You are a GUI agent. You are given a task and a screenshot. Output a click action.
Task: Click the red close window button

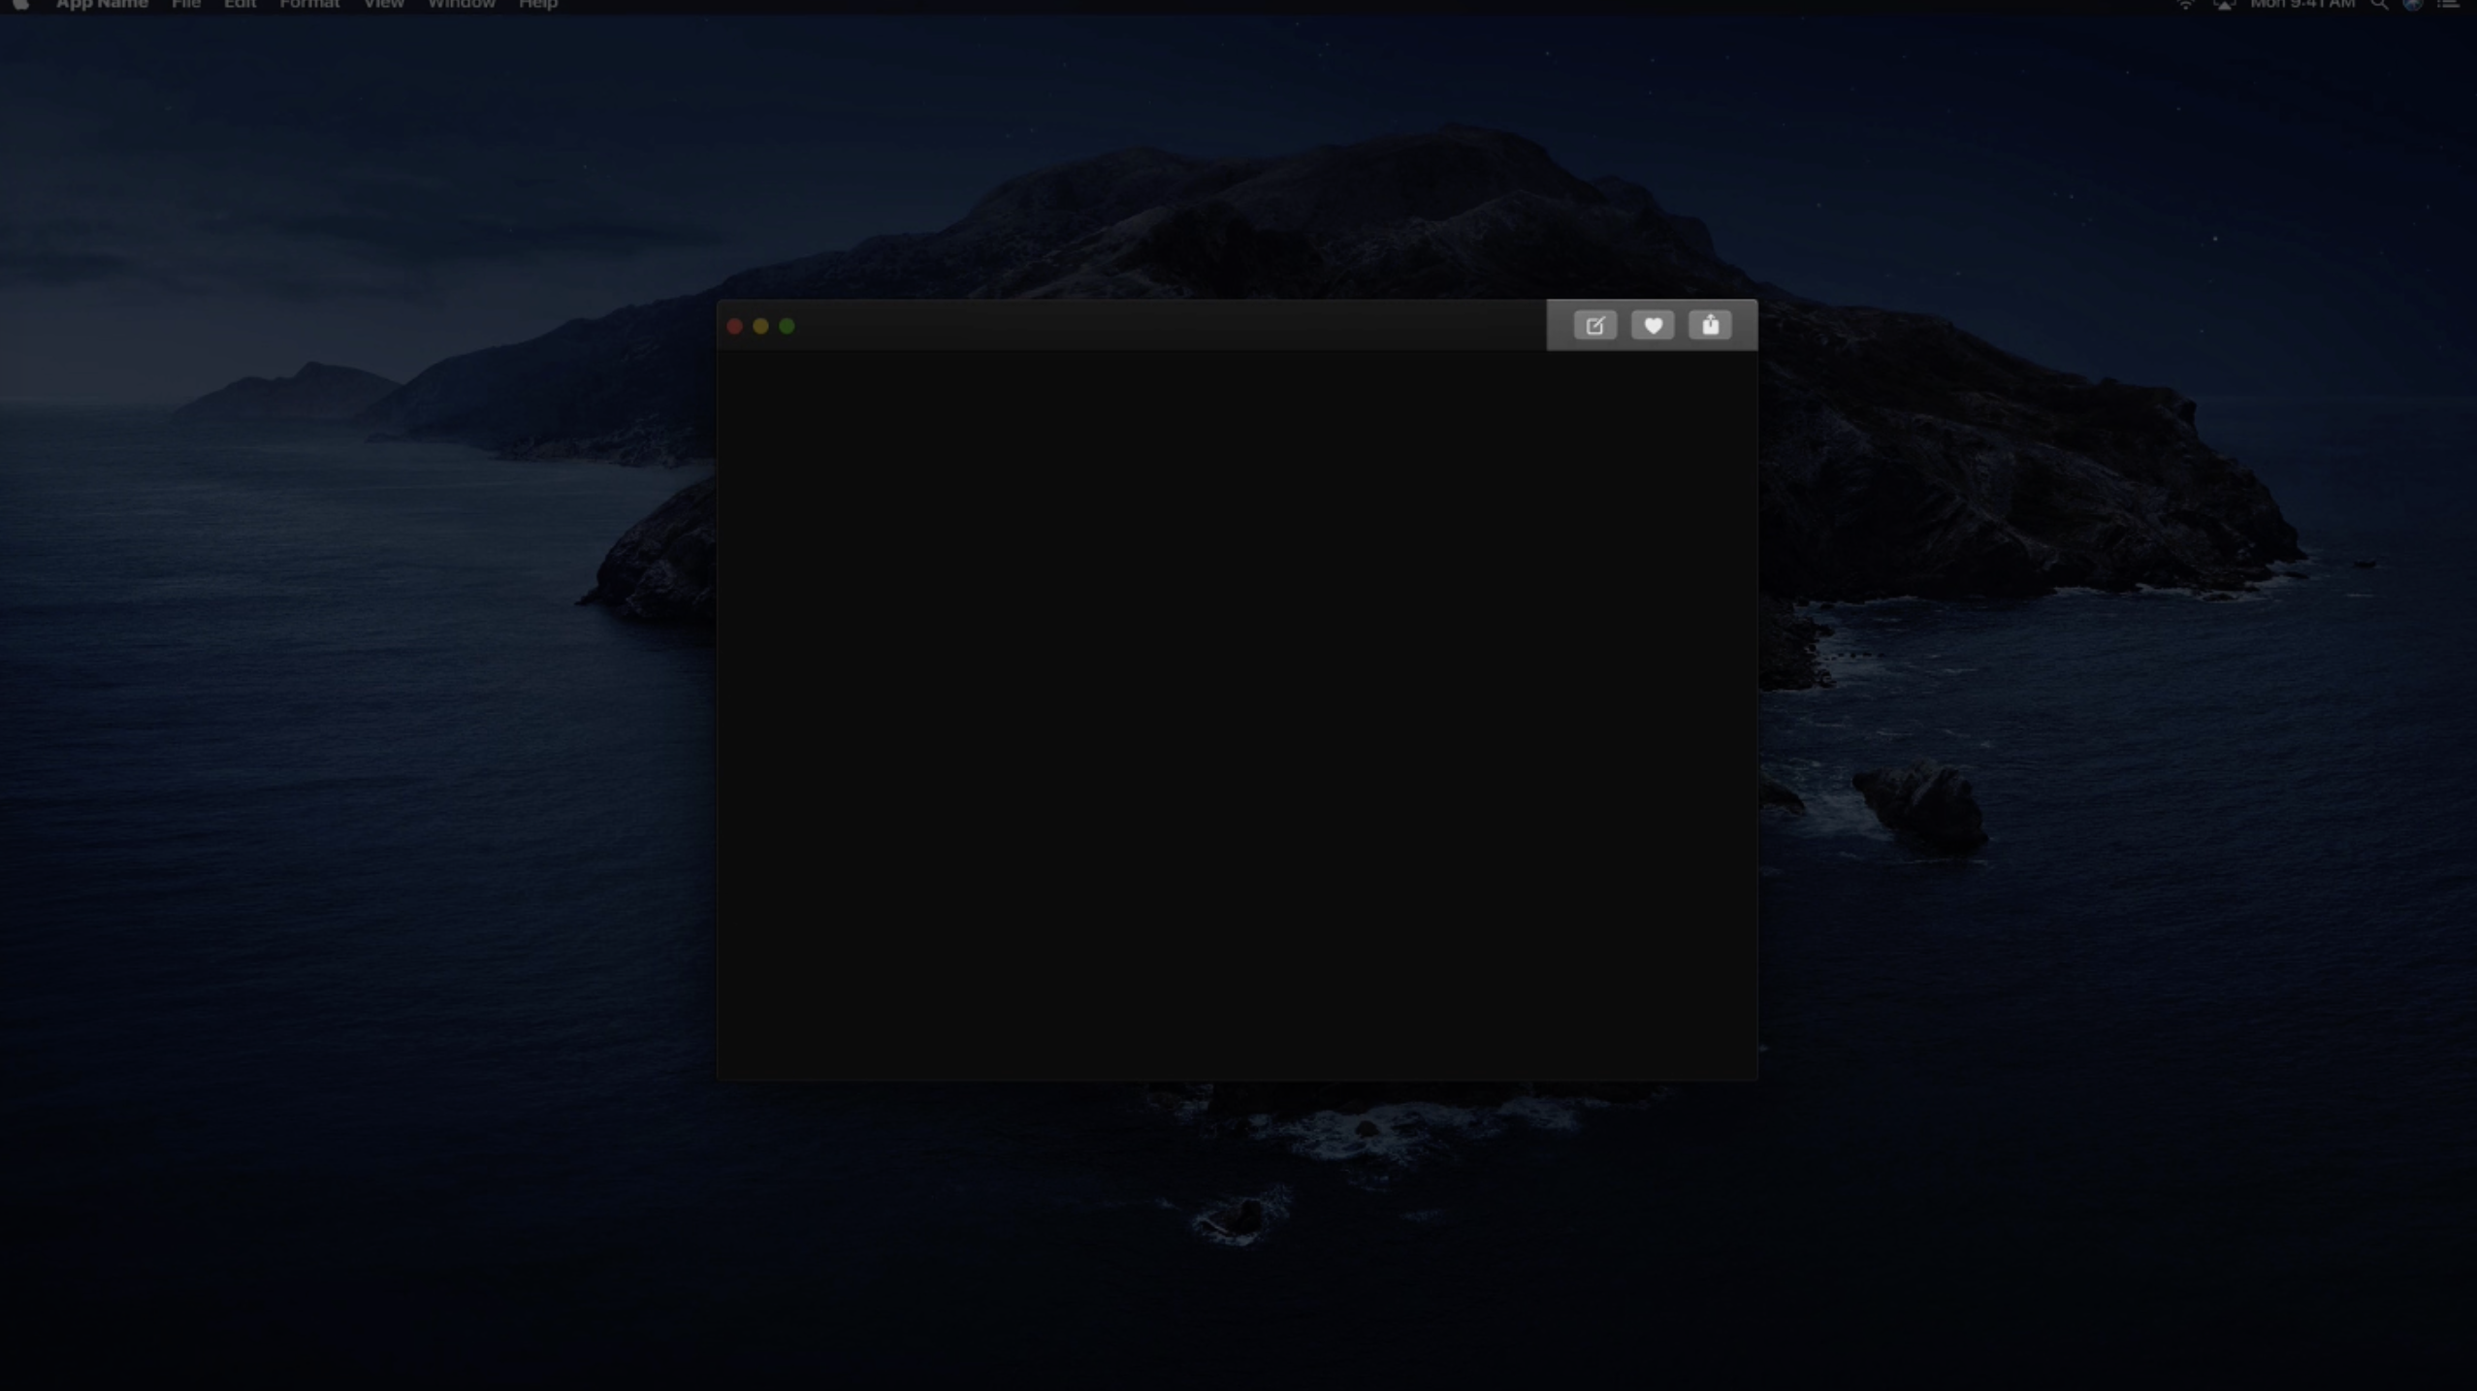coord(734,327)
